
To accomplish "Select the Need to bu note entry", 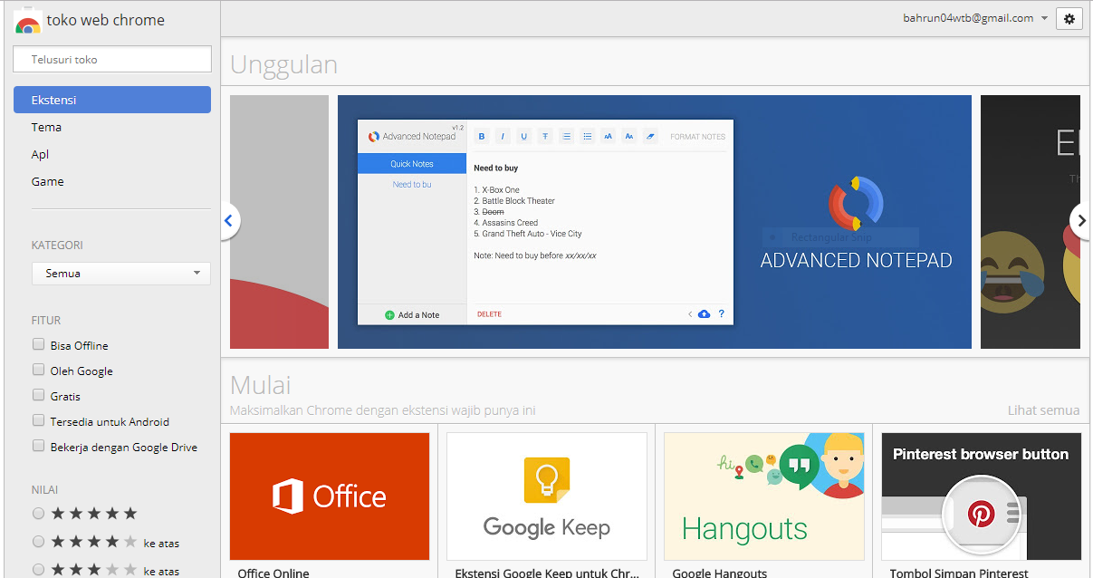I will pos(412,185).
